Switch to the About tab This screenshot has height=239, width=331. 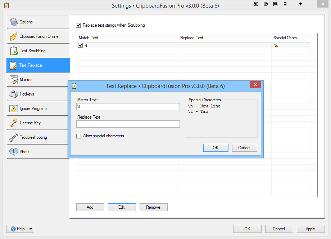[24, 152]
